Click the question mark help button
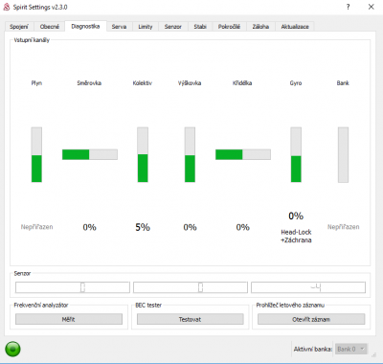This screenshot has height=364, width=383. (348, 7)
